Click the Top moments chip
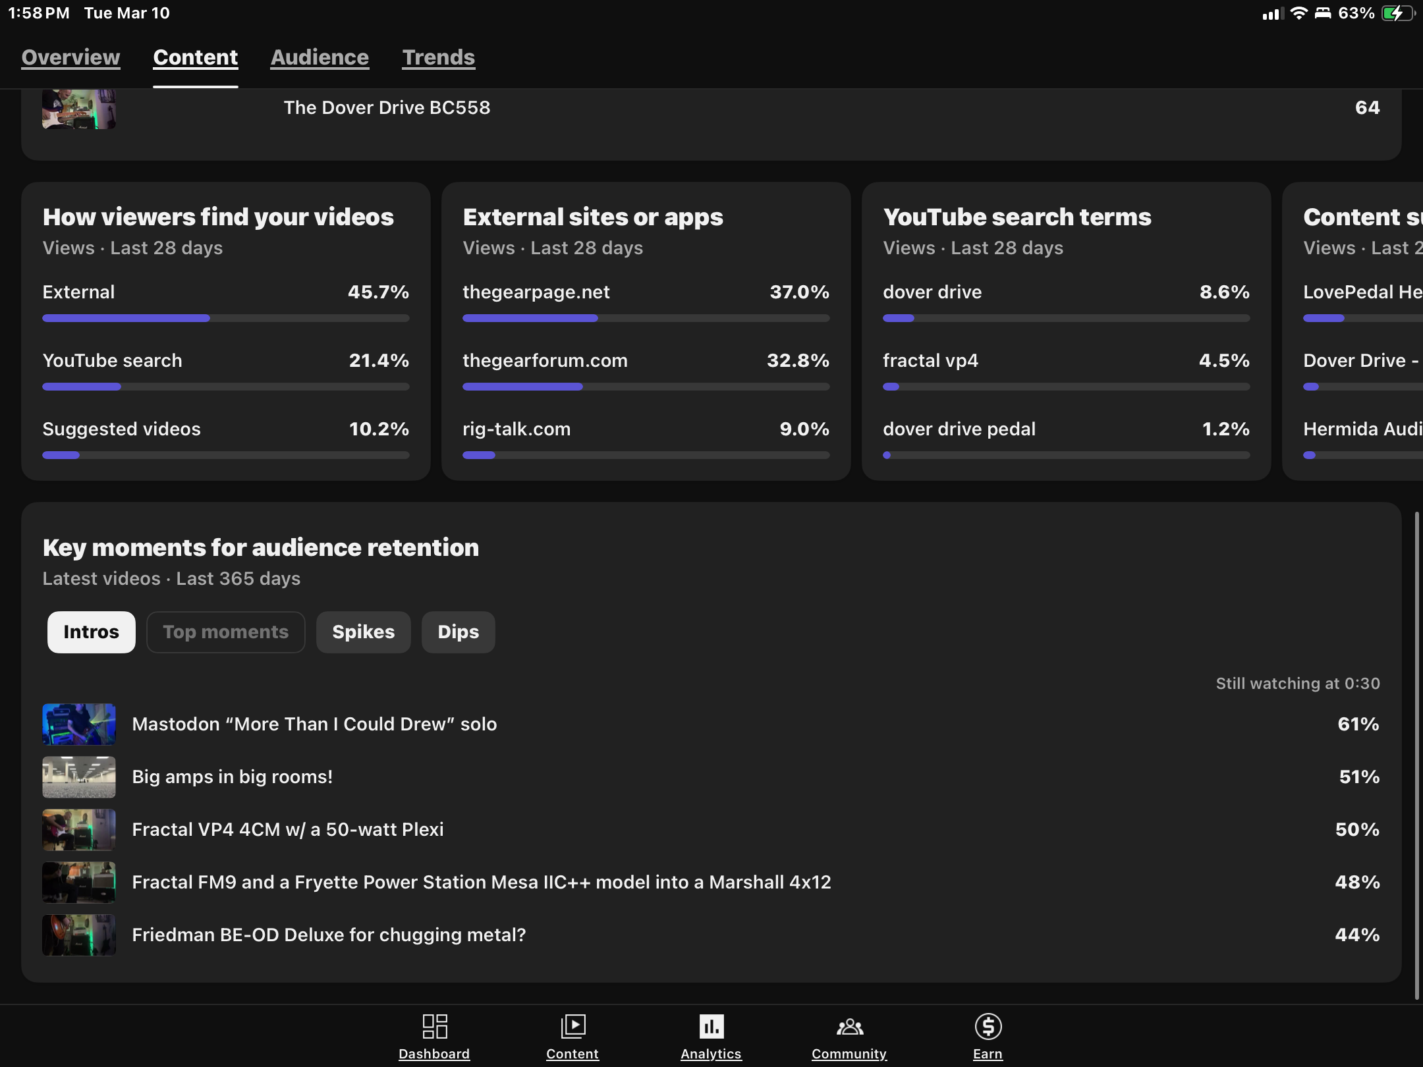This screenshot has height=1067, width=1423. (x=225, y=632)
